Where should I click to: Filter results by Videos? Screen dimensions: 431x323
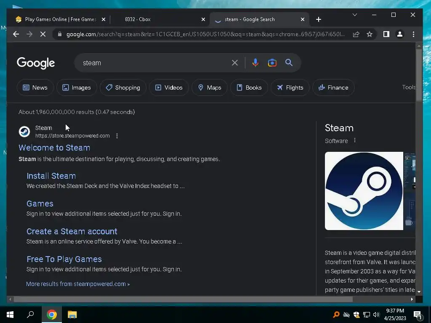point(169,87)
